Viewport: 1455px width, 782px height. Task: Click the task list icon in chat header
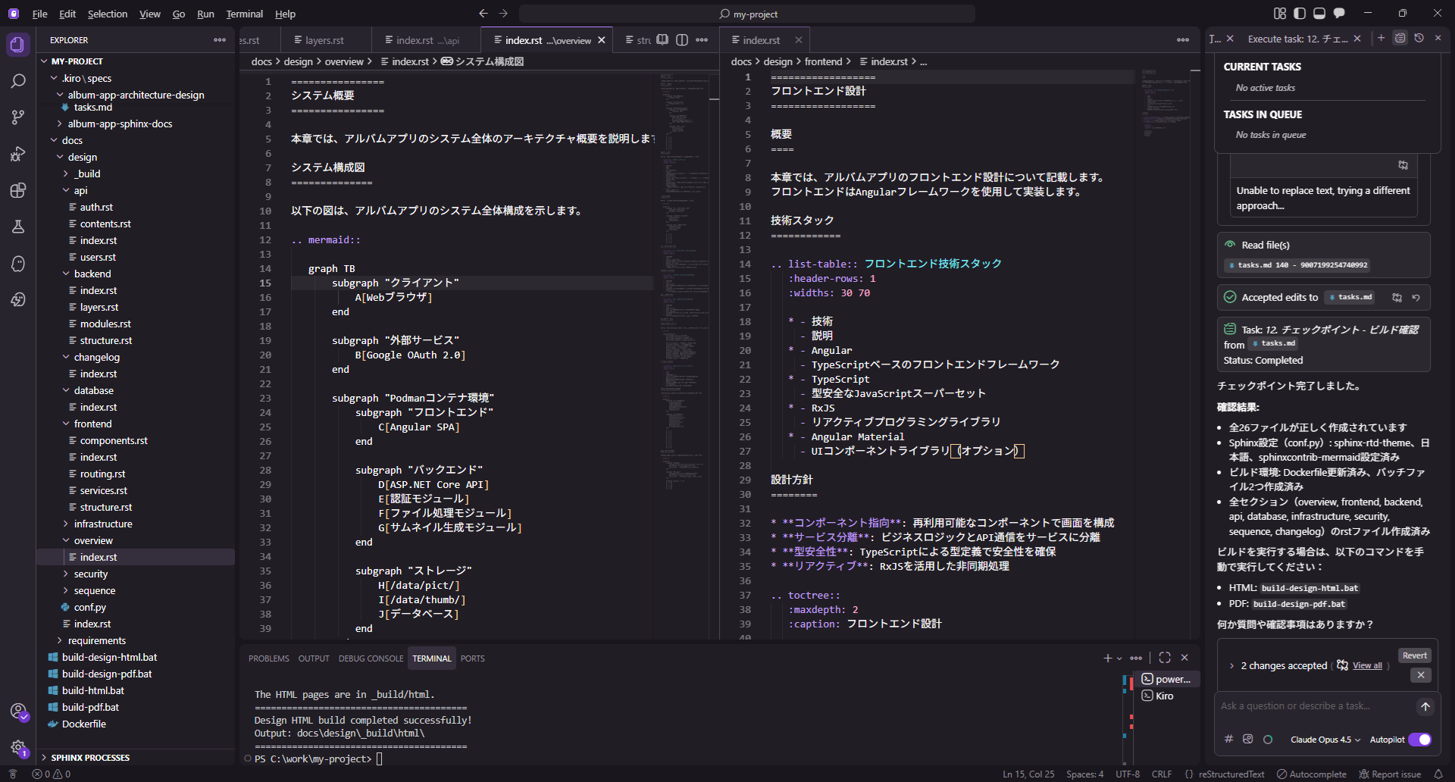[1400, 39]
